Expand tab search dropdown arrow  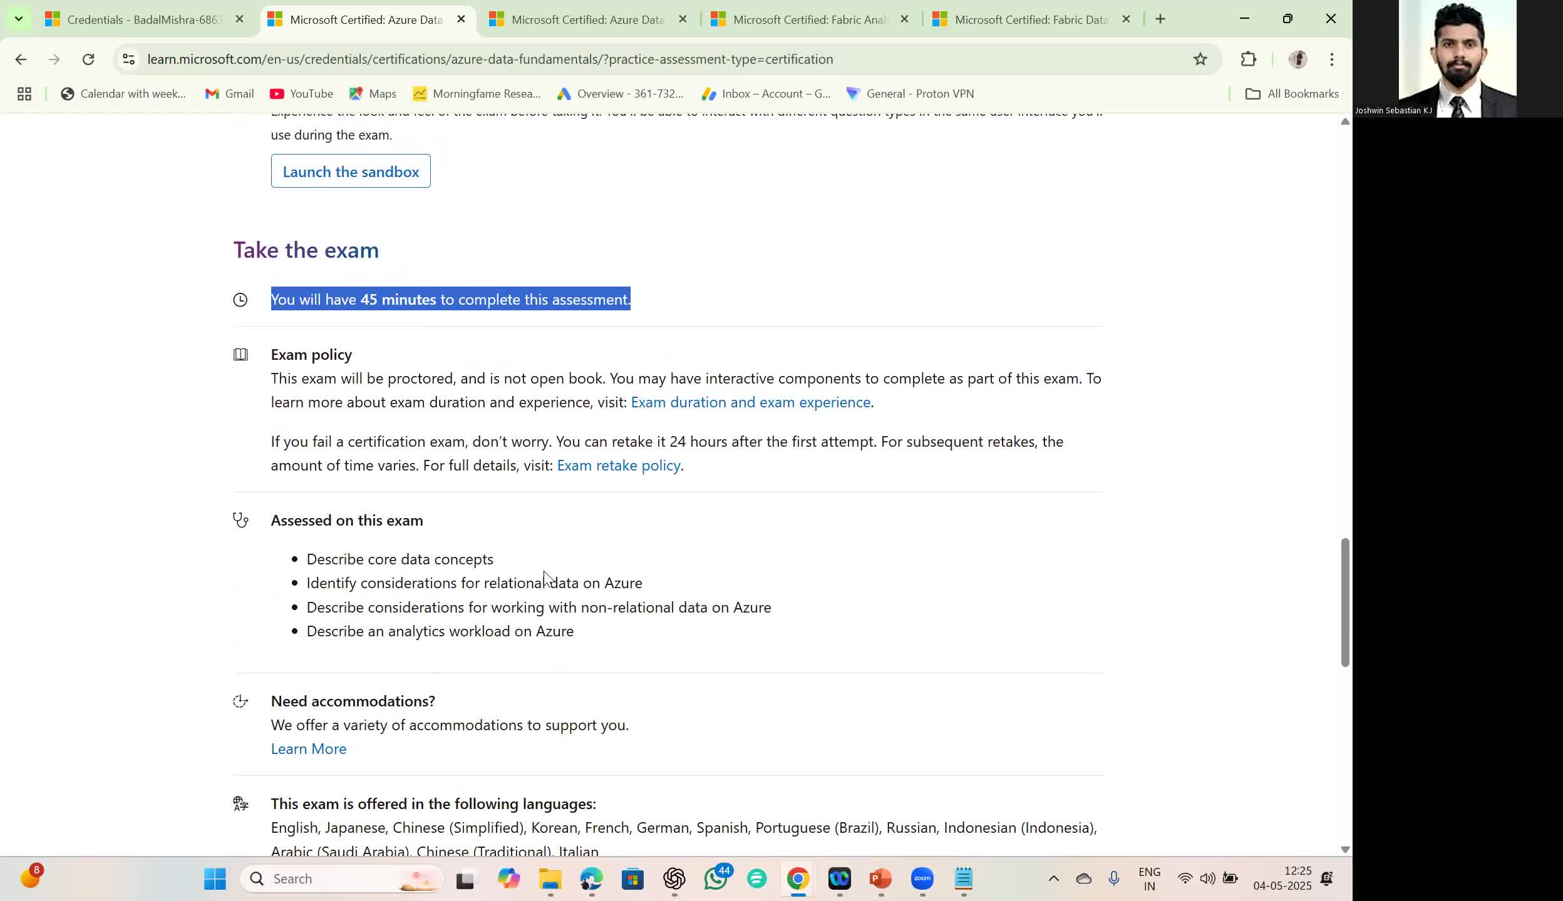(x=19, y=19)
